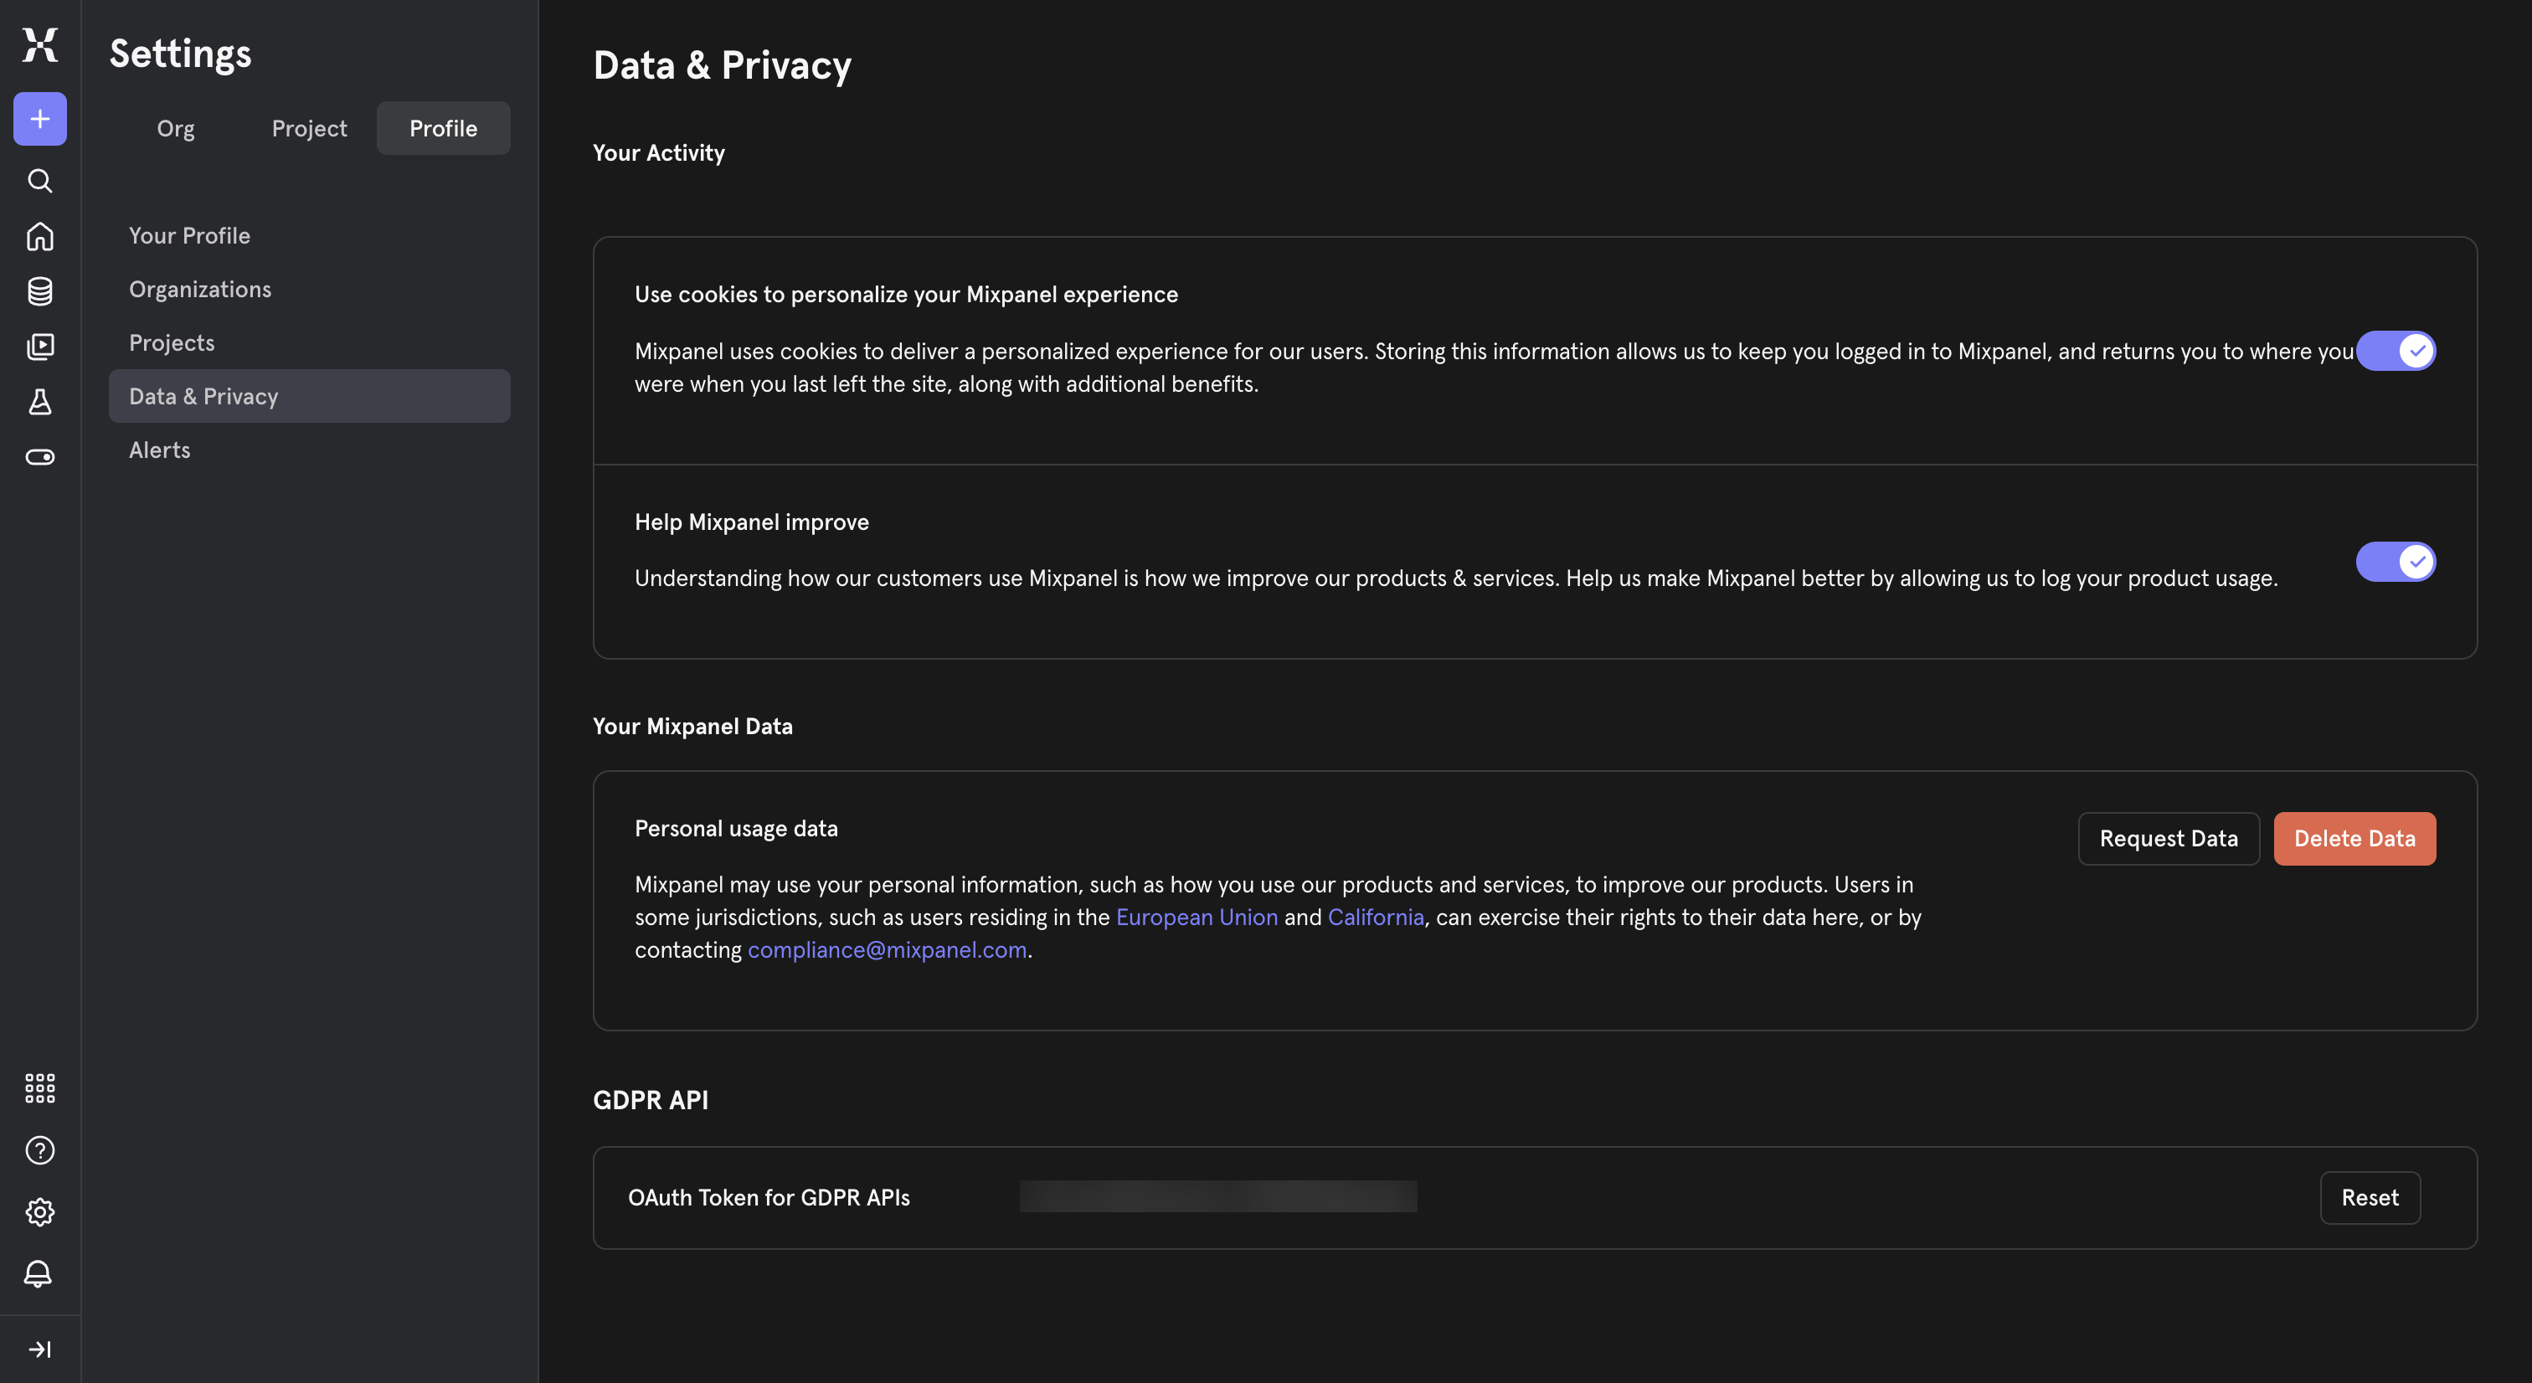Image resolution: width=2532 pixels, height=1383 pixels.
Task: Click the Personal usage data label
Action: 736,829
